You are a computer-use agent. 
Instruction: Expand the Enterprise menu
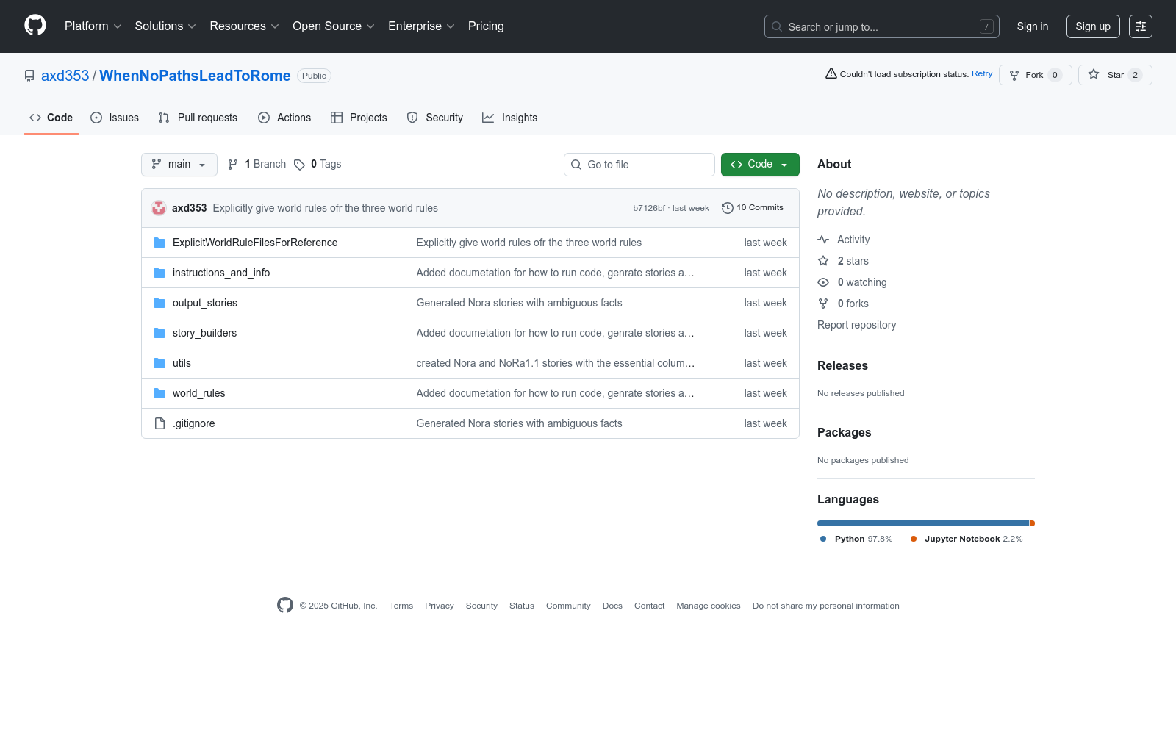coord(421,26)
